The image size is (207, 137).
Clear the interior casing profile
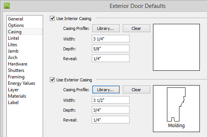(136, 28)
